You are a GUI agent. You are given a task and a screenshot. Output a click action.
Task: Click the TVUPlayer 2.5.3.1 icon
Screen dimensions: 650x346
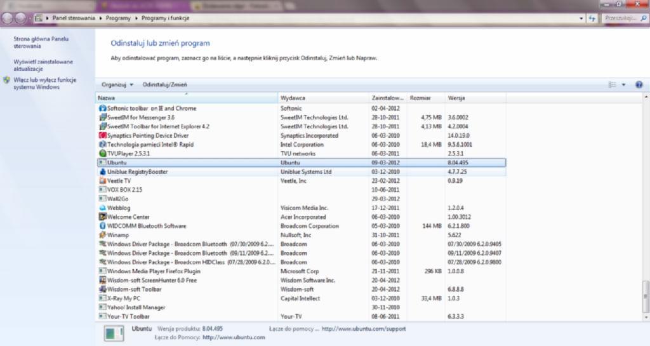[102, 153]
